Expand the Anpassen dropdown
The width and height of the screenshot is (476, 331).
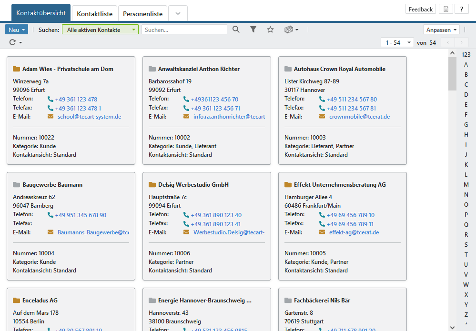tap(441, 30)
